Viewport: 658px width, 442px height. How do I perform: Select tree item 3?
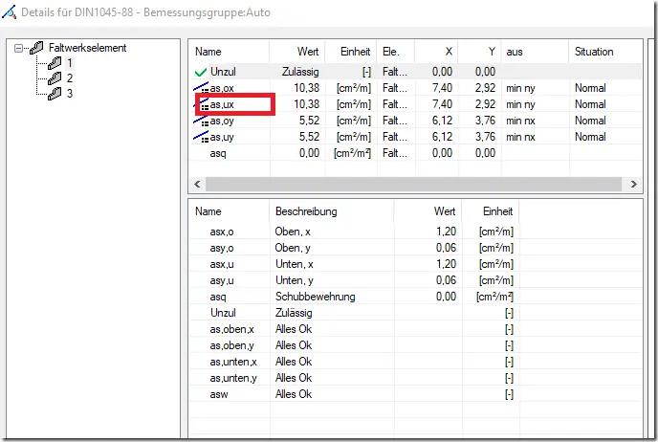[70, 93]
